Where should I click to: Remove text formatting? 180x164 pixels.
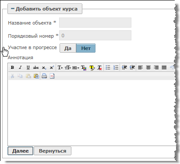tap(99, 68)
